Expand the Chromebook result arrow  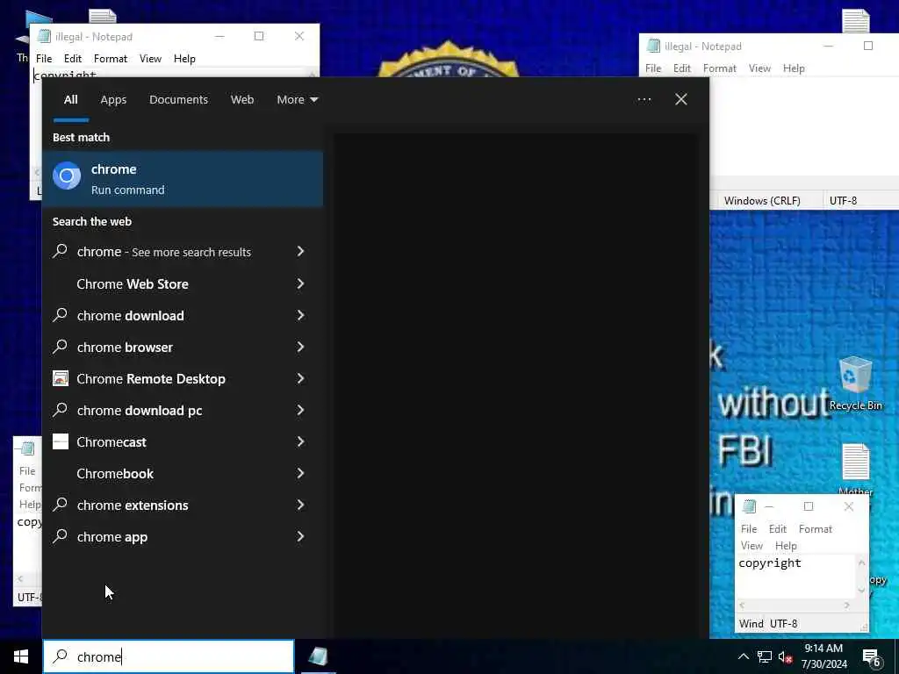coord(300,473)
